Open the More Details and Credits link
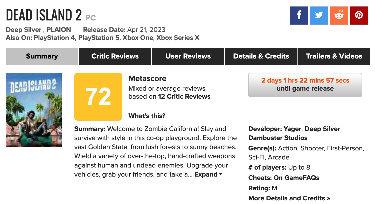The height and width of the screenshot is (204, 375). click(x=289, y=198)
